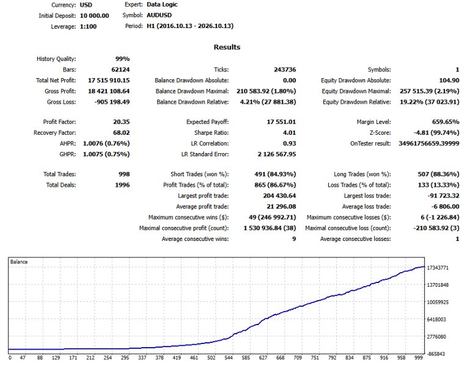The width and height of the screenshot is (467, 366).
Task: Select the Sharpe Ratio value 4.01
Action: point(290,132)
